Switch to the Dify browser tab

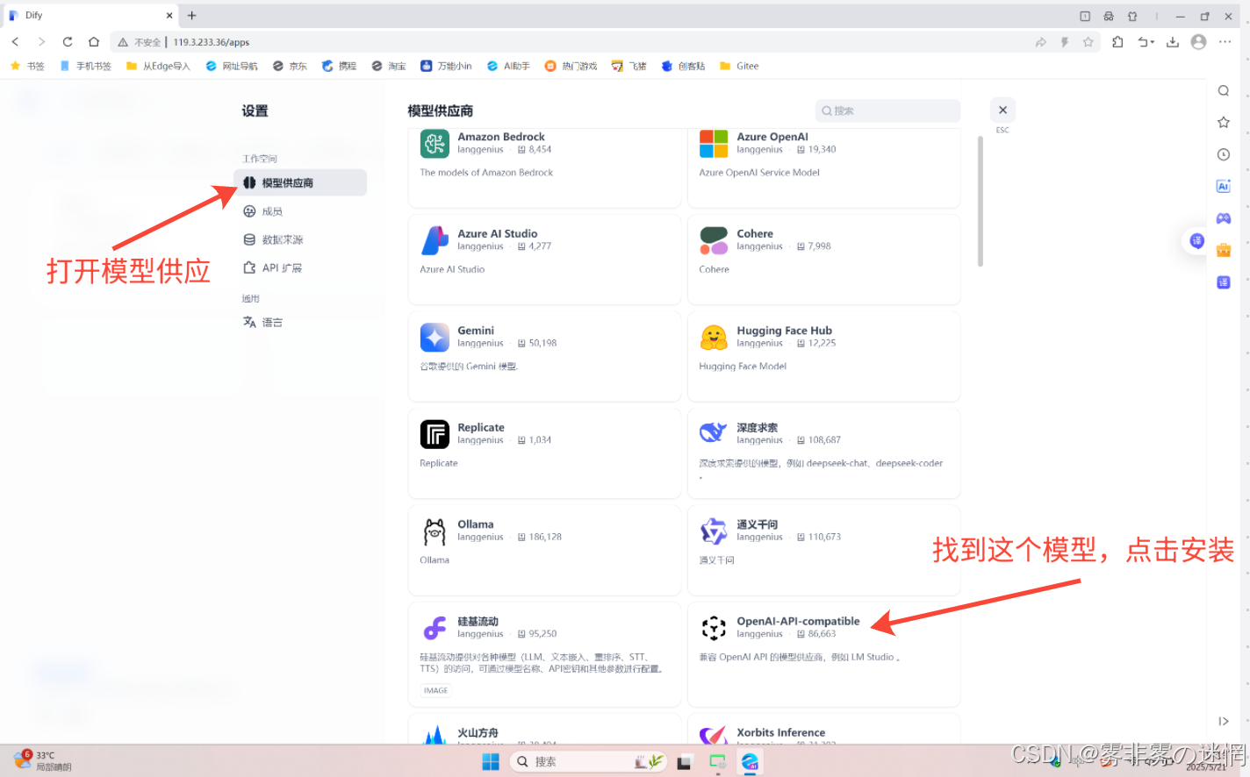[x=90, y=15]
